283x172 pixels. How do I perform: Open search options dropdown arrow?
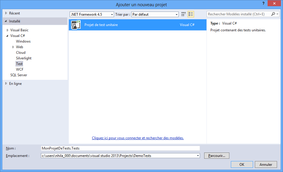coord(277,14)
